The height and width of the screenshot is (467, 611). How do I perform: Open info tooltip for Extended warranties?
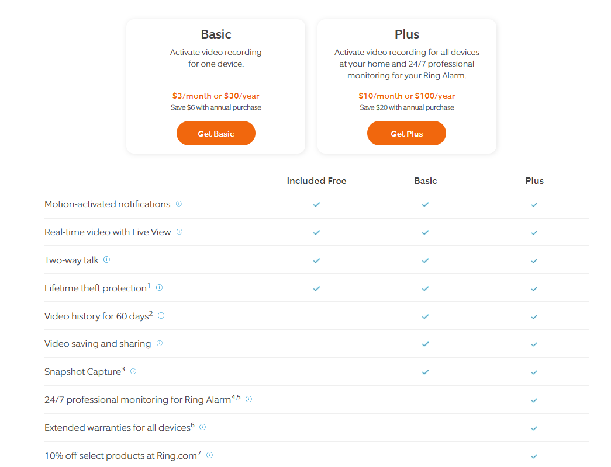tap(202, 427)
